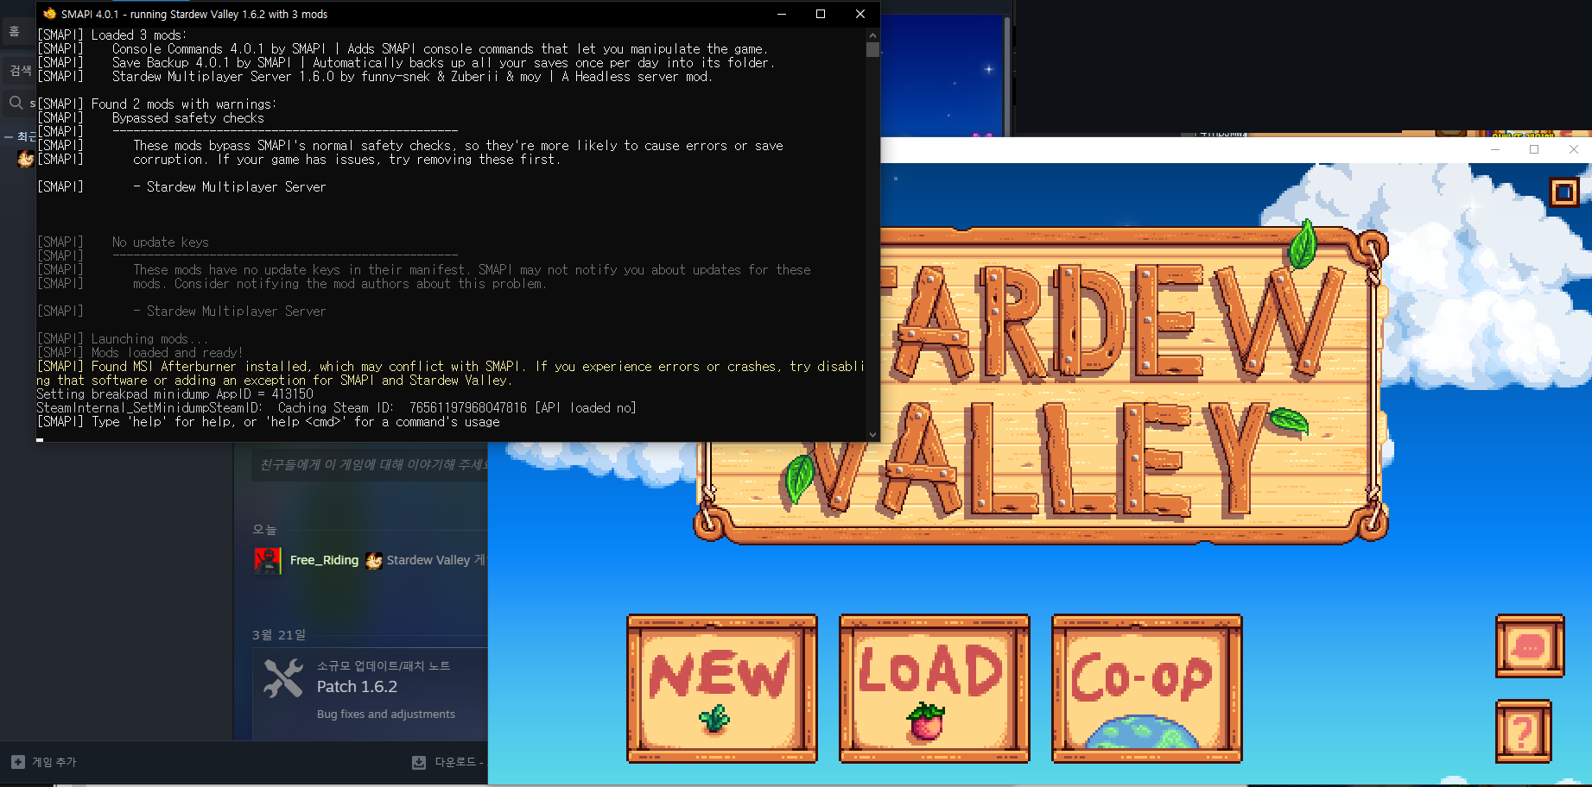1592x787 pixels.
Task: Click the 오늘 date header in Steam activity
Action: pos(264,529)
